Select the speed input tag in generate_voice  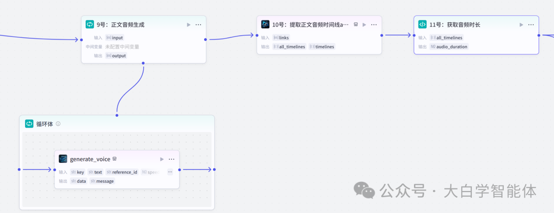click(x=151, y=172)
